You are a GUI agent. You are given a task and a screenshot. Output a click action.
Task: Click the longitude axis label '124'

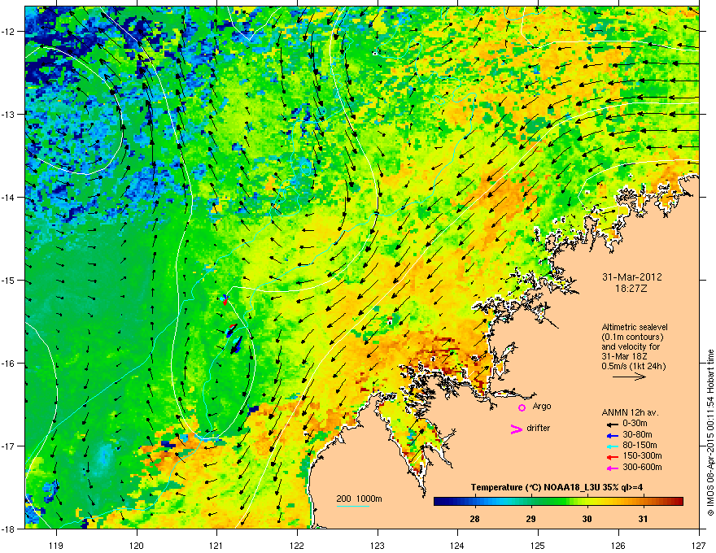457,545
